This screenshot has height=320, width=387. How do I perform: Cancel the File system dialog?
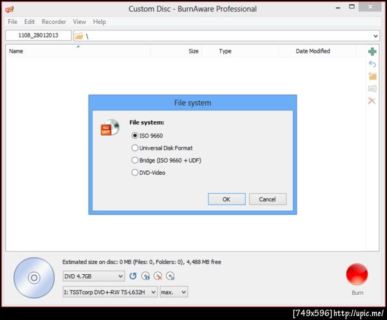click(268, 199)
